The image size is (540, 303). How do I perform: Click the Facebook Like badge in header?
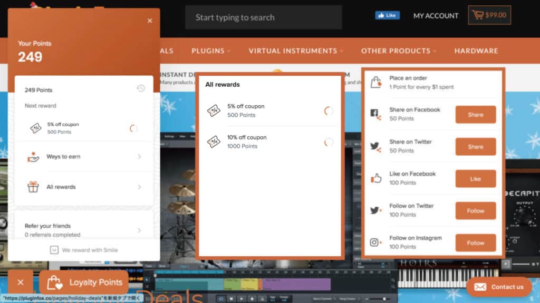click(387, 15)
